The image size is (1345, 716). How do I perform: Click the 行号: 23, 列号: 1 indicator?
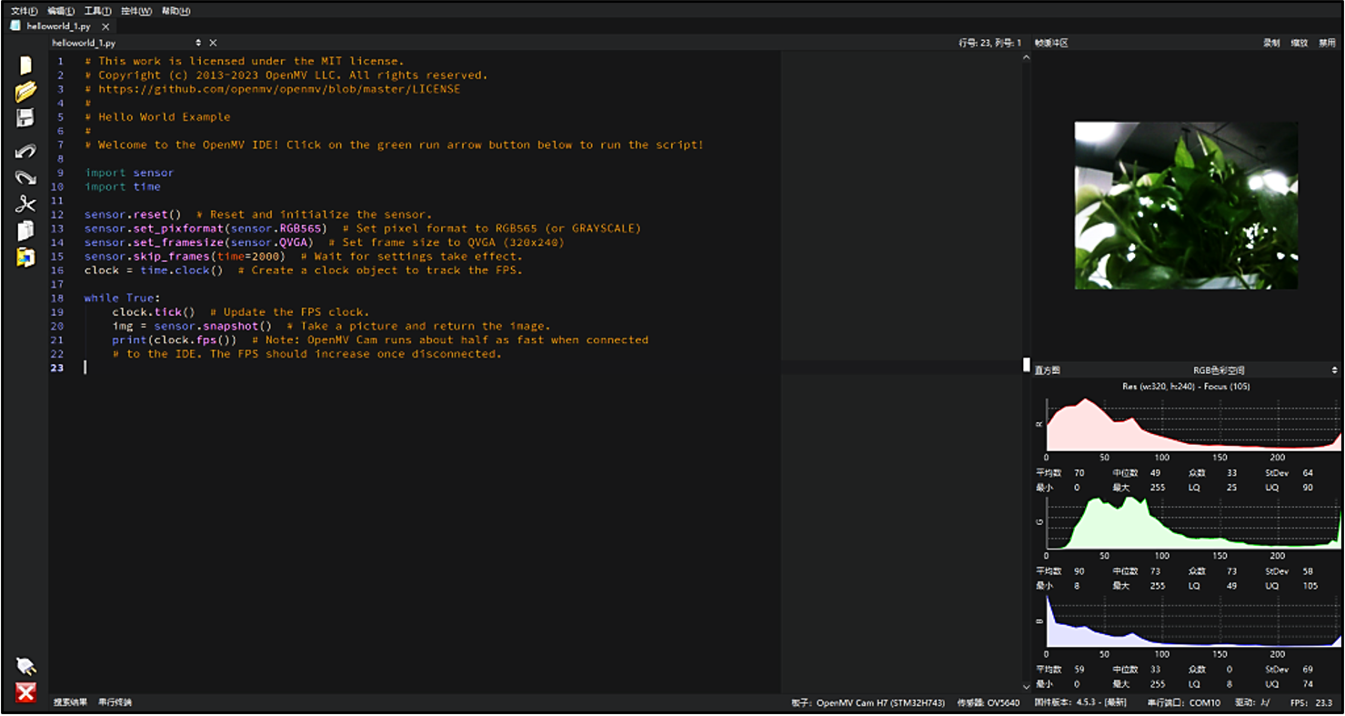(x=989, y=43)
